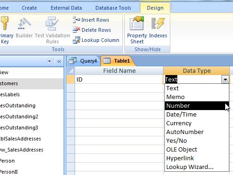This screenshot has height=175, width=233.
Task: Click the Data Type column header
Action: click(x=197, y=71)
